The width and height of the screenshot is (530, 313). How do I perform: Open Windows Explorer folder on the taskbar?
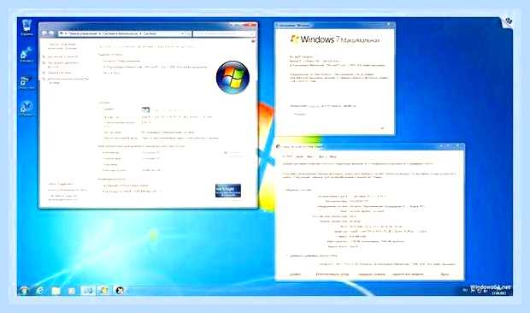coord(56,291)
